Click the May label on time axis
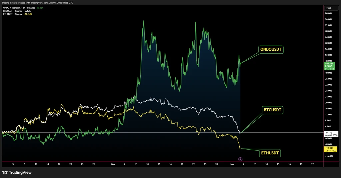Image resolution: width=341 pixels, height=178 pixels. pyautogui.click(x=113, y=164)
